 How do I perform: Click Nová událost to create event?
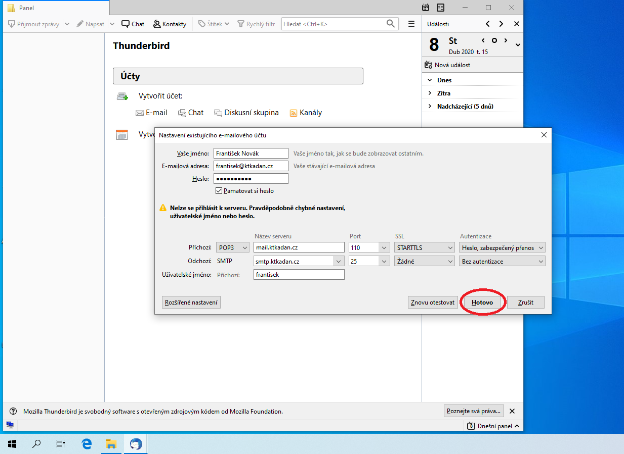[447, 65]
